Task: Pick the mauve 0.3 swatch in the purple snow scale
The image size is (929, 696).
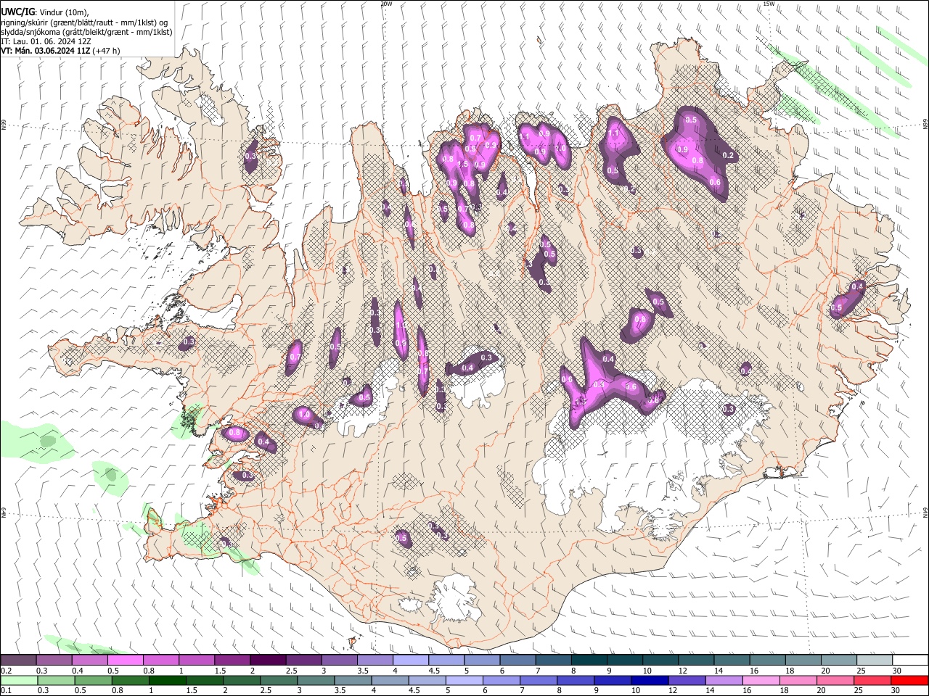Action: 54,660
